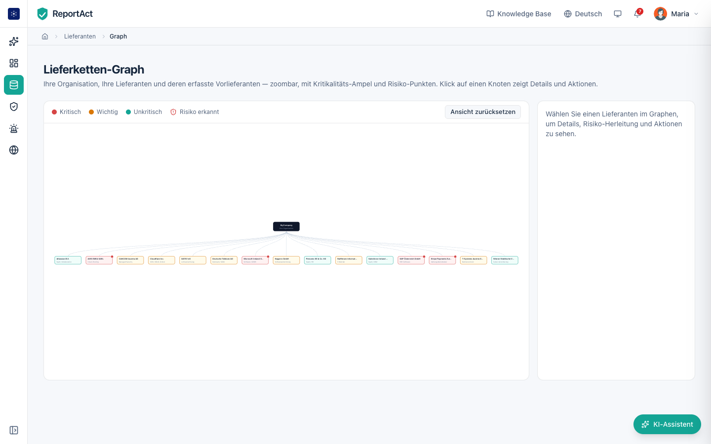
Task: Select the Raiffeisen Informatik node
Action: click(349, 260)
